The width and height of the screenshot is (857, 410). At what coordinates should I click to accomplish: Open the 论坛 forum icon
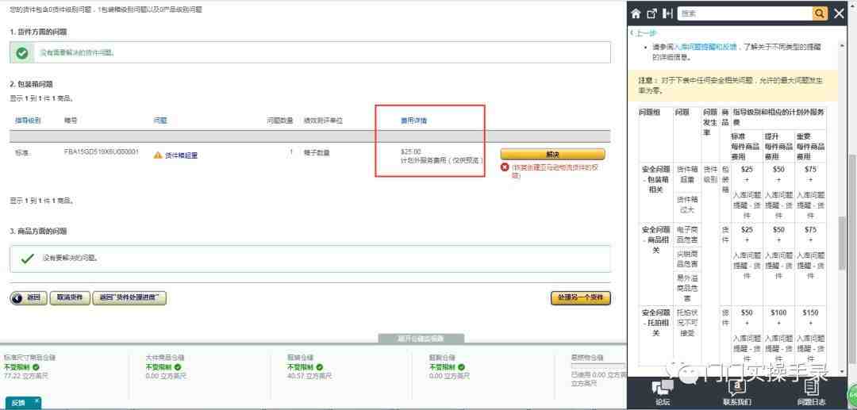[x=663, y=393]
